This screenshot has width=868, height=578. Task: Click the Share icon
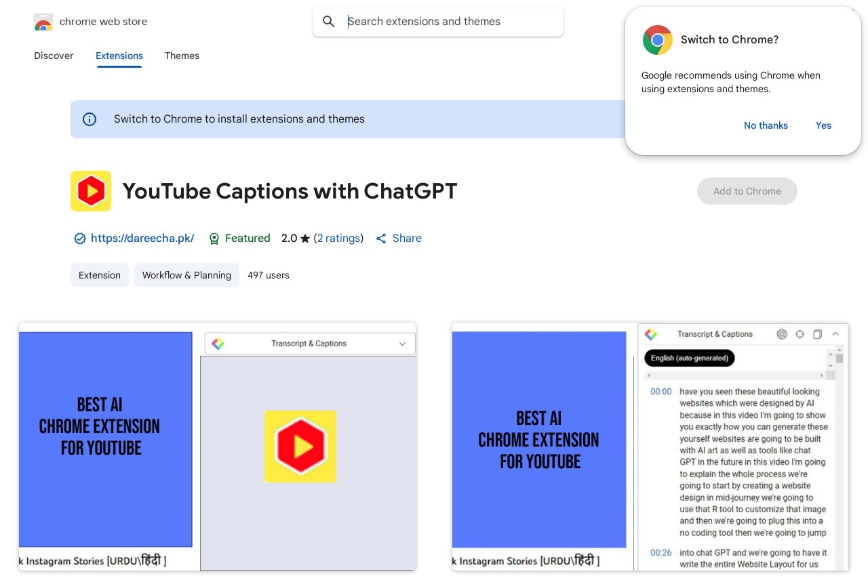381,239
